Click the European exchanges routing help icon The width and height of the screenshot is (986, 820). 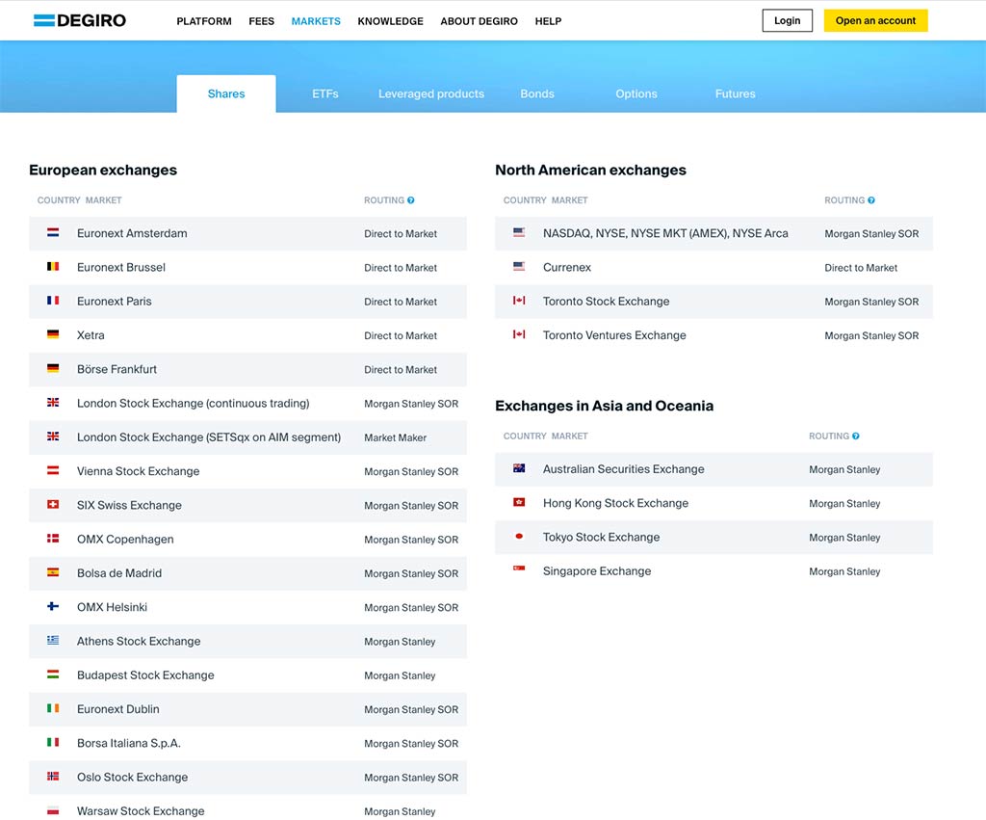(x=410, y=200)
